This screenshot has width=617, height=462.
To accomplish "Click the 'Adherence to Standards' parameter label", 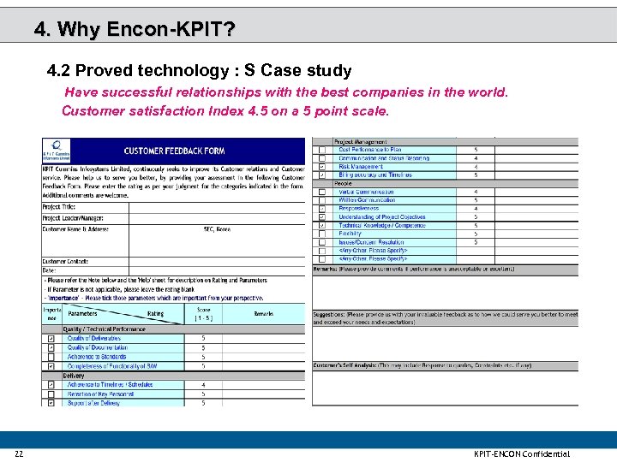I will click(x=97, y=357).
